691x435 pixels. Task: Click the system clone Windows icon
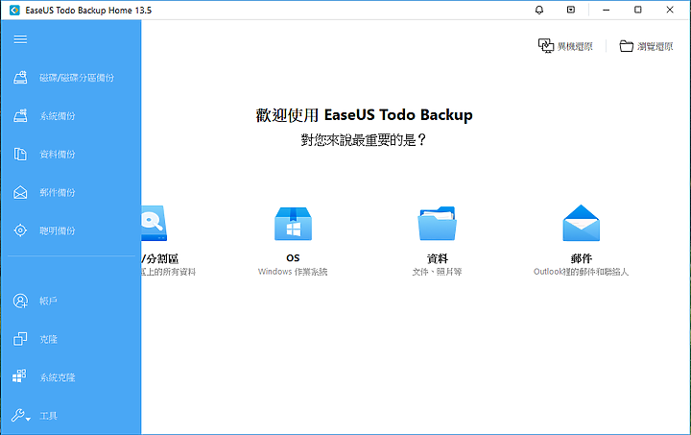19,375
